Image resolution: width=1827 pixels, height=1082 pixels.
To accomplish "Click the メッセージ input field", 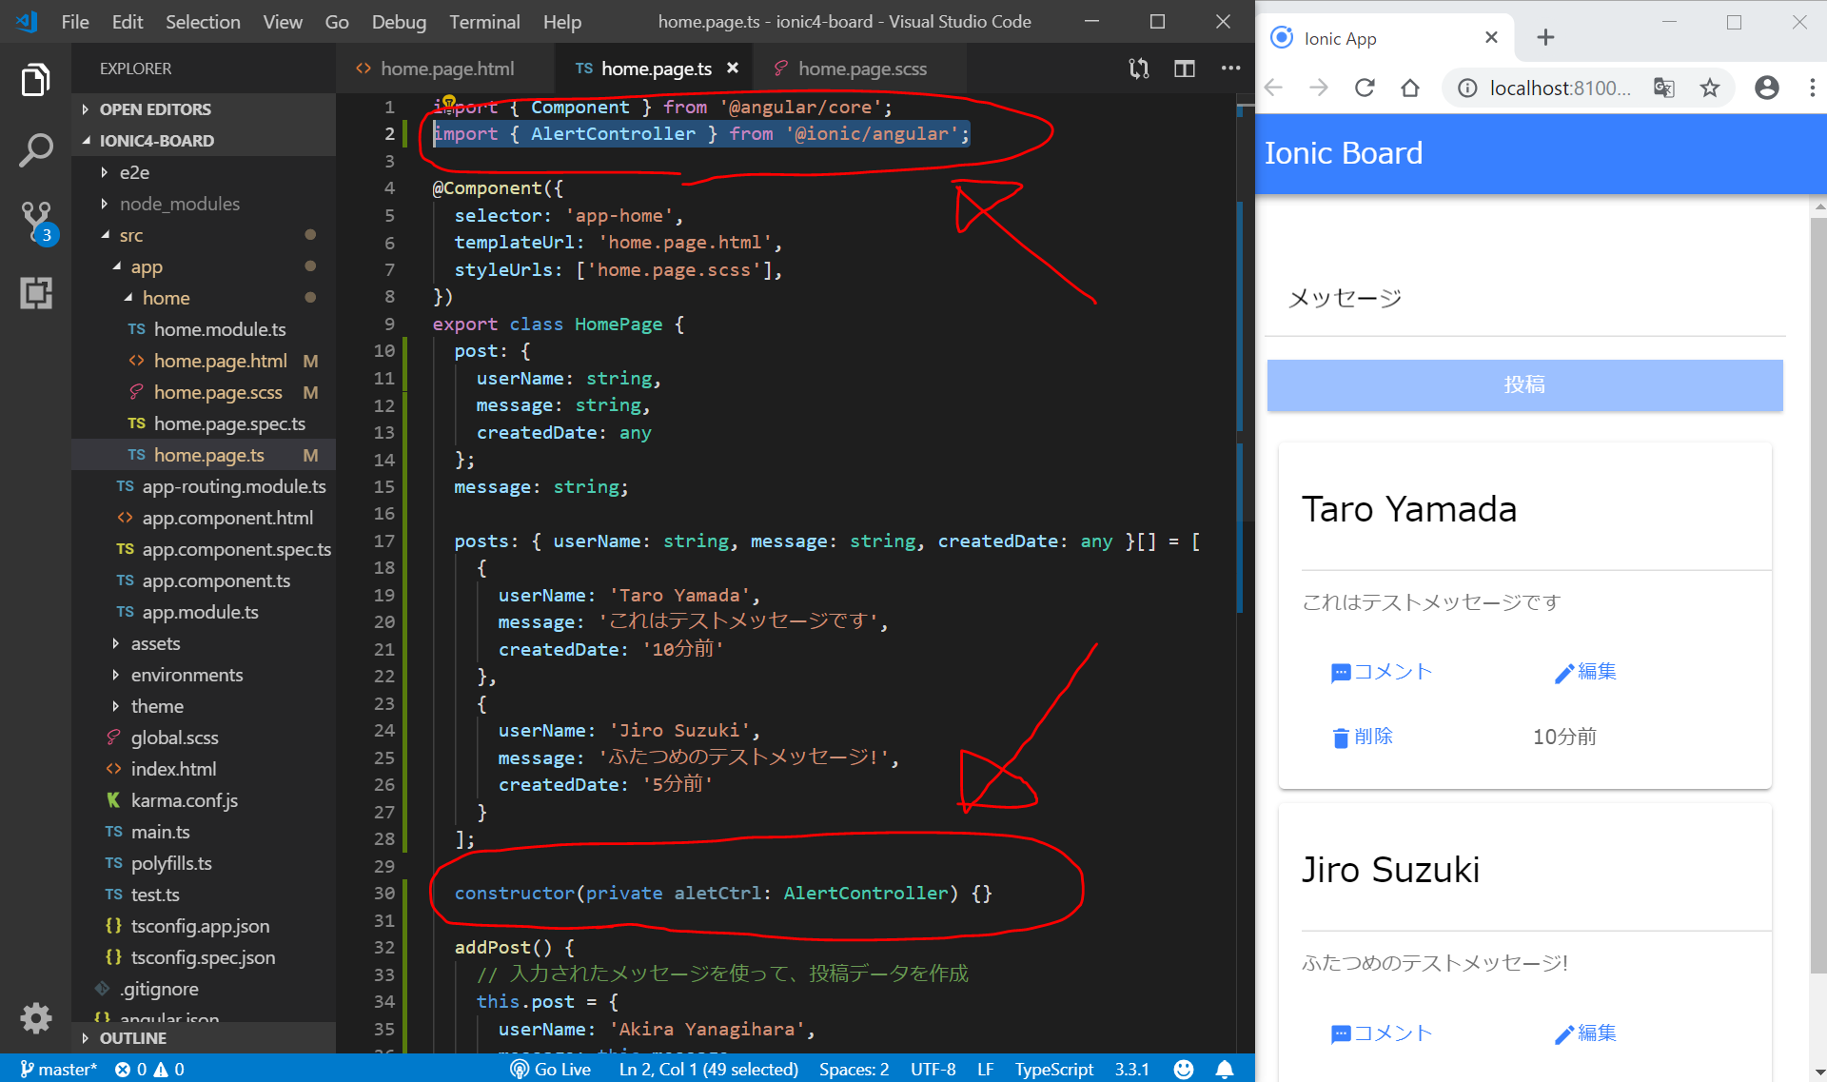I will tap(1524, 299).
